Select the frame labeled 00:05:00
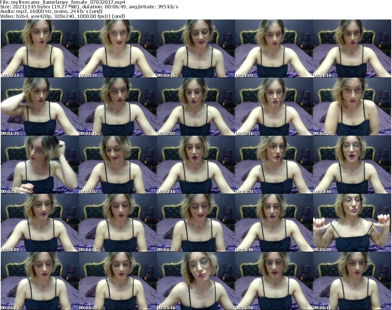Screen dimensions: 392x310 tap(352, 223)
